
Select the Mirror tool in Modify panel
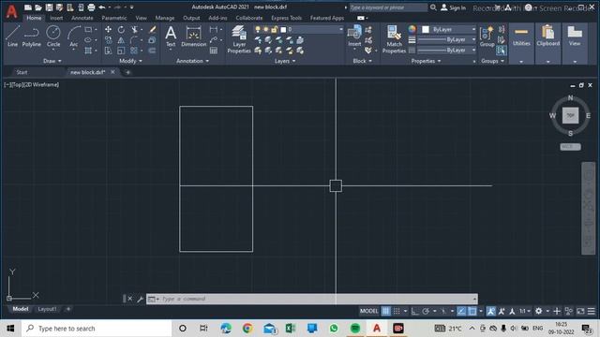(x=121, y=39)
